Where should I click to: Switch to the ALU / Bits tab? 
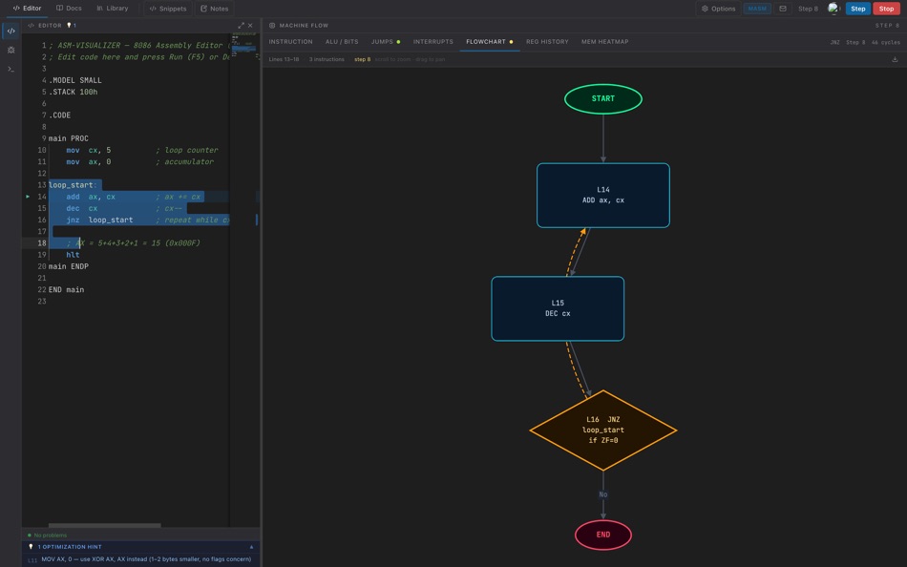point(342,42)
